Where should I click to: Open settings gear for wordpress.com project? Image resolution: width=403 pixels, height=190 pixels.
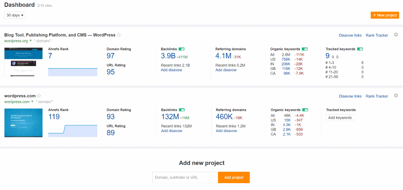coord(396,96)
